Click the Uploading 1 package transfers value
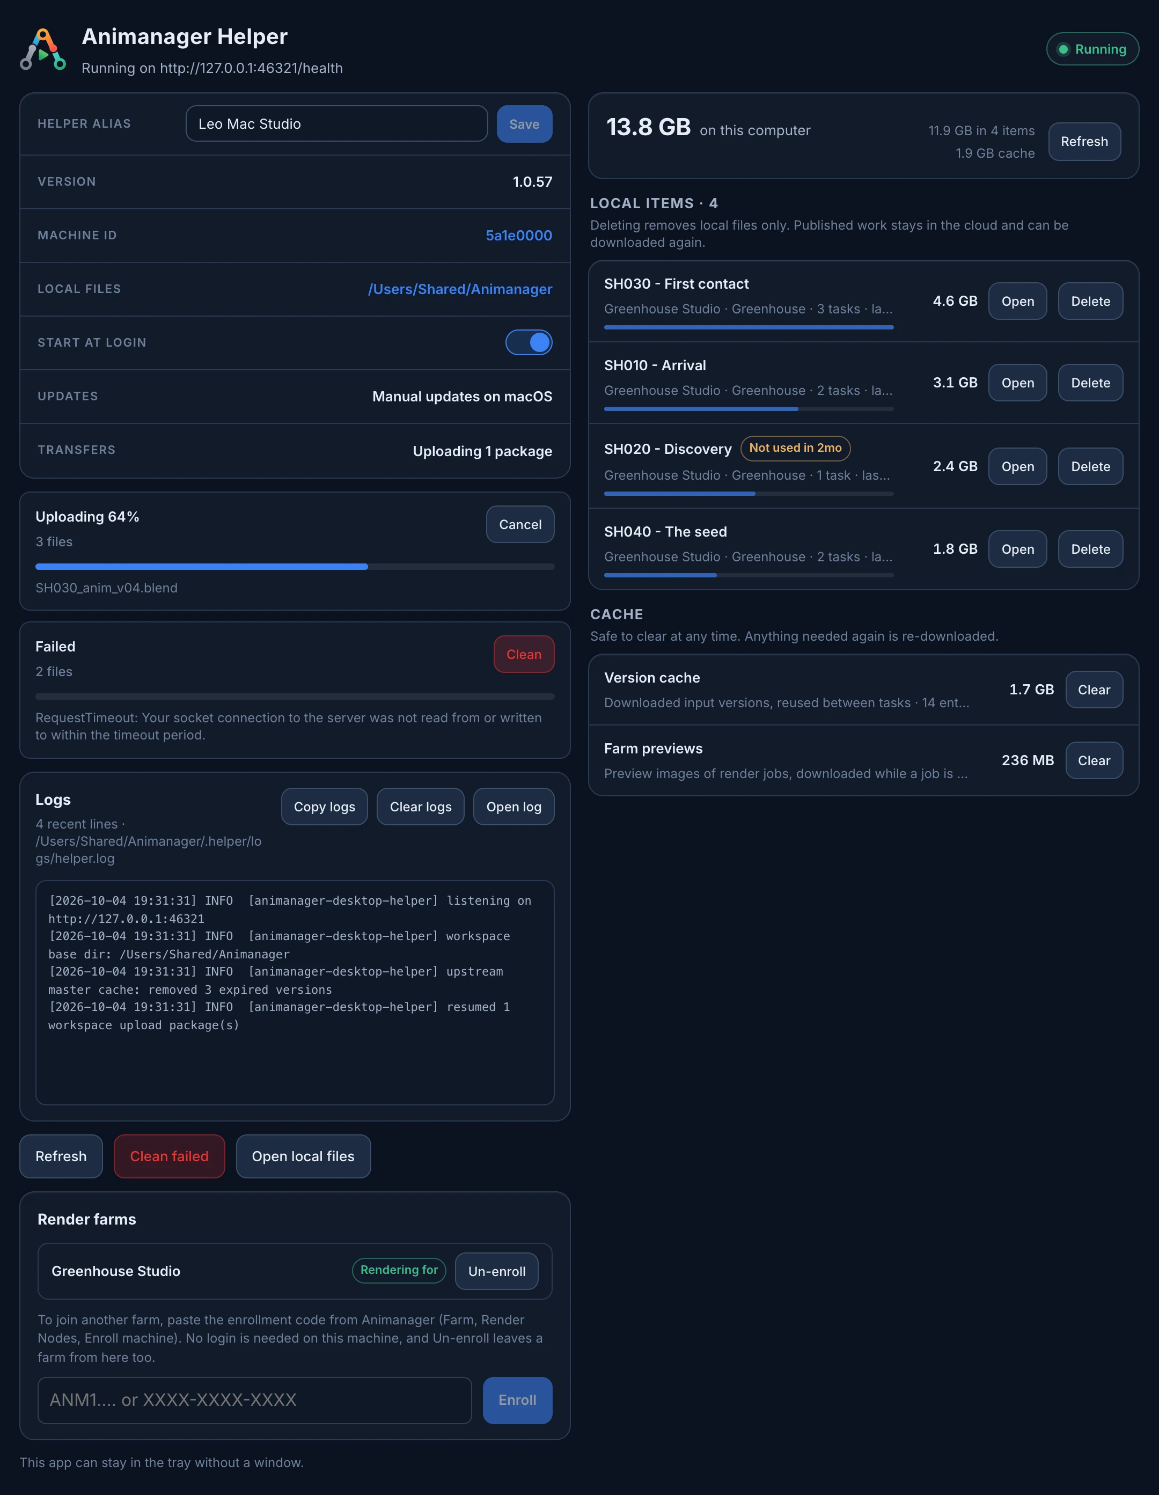The height and width of the screenshot is (1495, 1159). (x=482, y=451)
